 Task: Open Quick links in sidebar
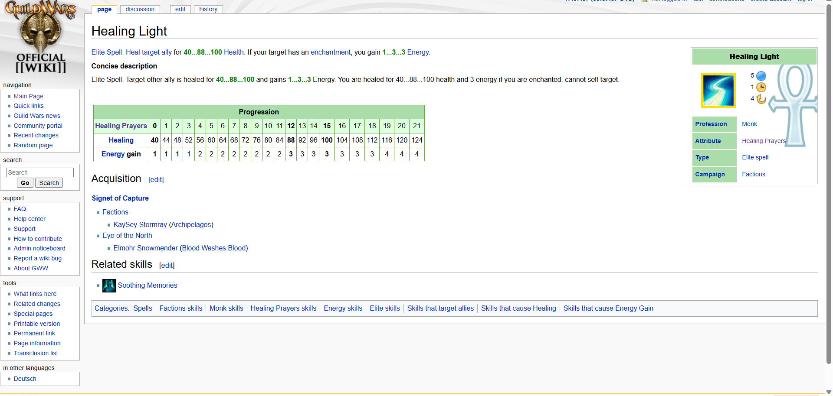(29, 106)
